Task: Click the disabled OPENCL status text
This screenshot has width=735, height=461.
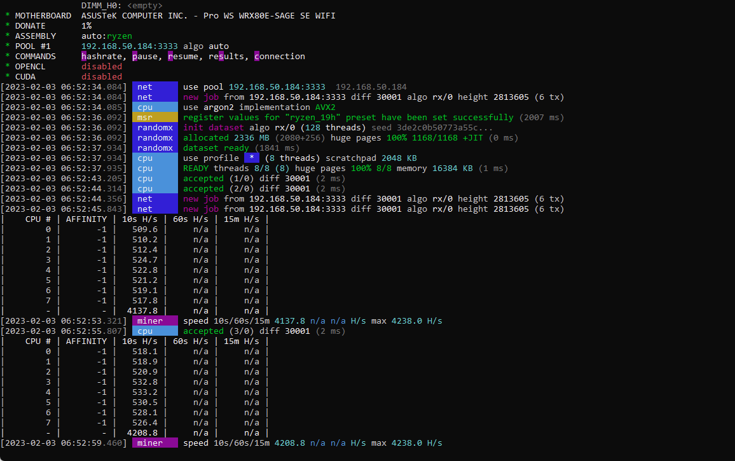Action: coord(101,66)
